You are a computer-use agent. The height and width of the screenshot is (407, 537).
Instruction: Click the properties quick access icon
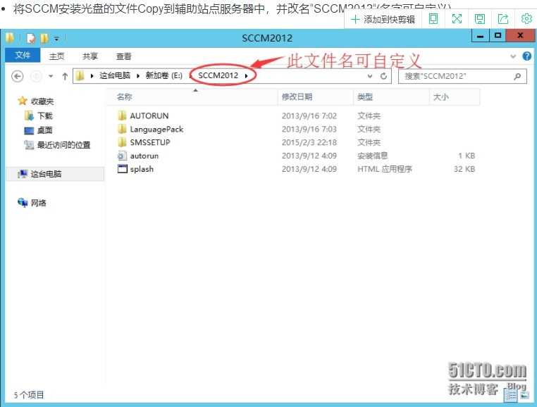pos(31,38)
